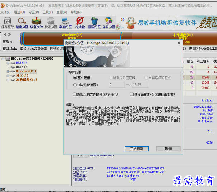Click the 扇区 column header
217x192 pixels.
point(190,61)
